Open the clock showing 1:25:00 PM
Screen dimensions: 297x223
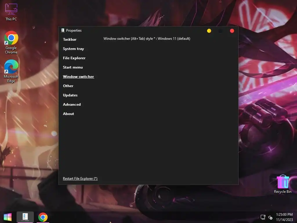pyautogui.click(x=284, y=217)
